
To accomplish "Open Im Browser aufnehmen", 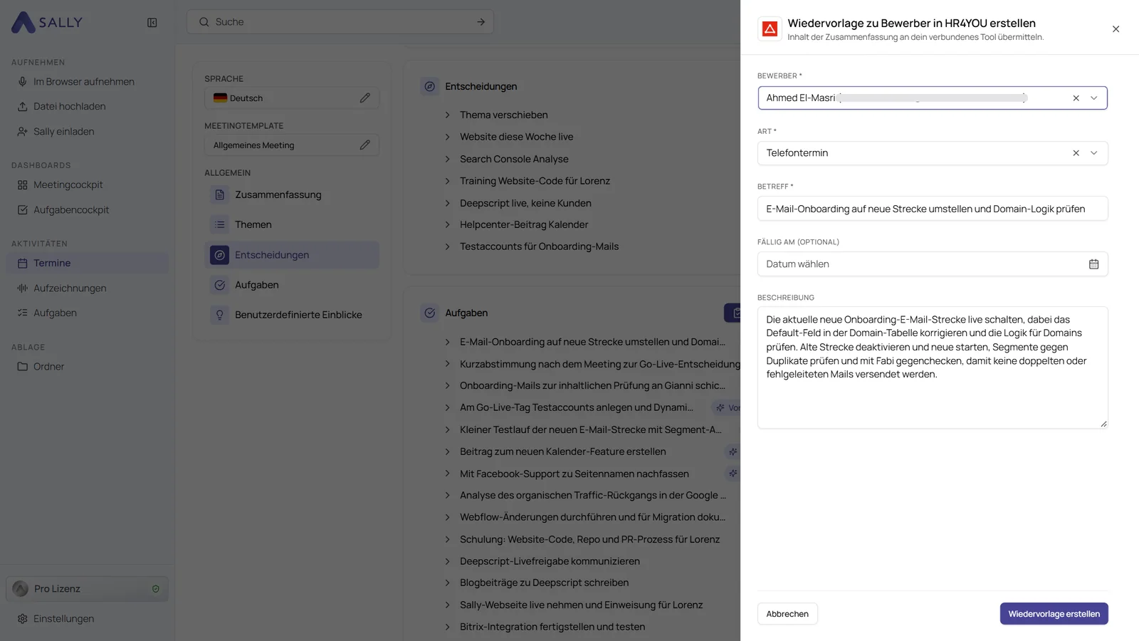I will tap(84, 82).
